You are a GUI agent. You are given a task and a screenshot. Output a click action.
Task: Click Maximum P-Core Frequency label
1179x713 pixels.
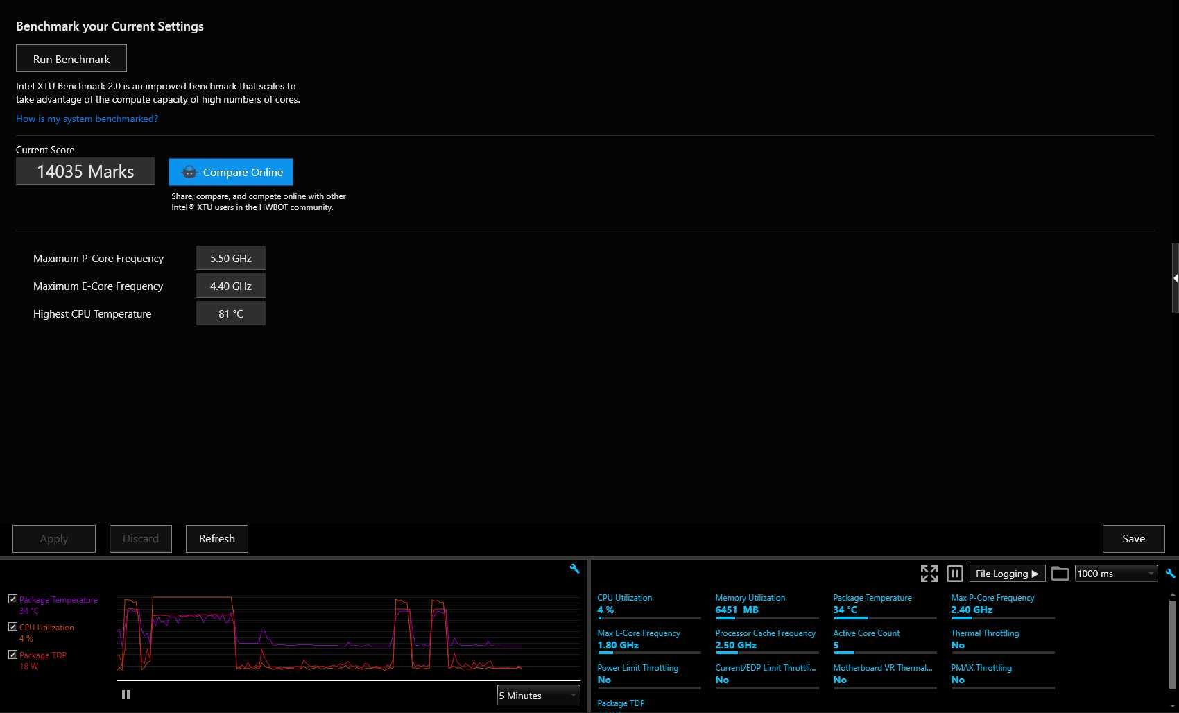[98, 258]
